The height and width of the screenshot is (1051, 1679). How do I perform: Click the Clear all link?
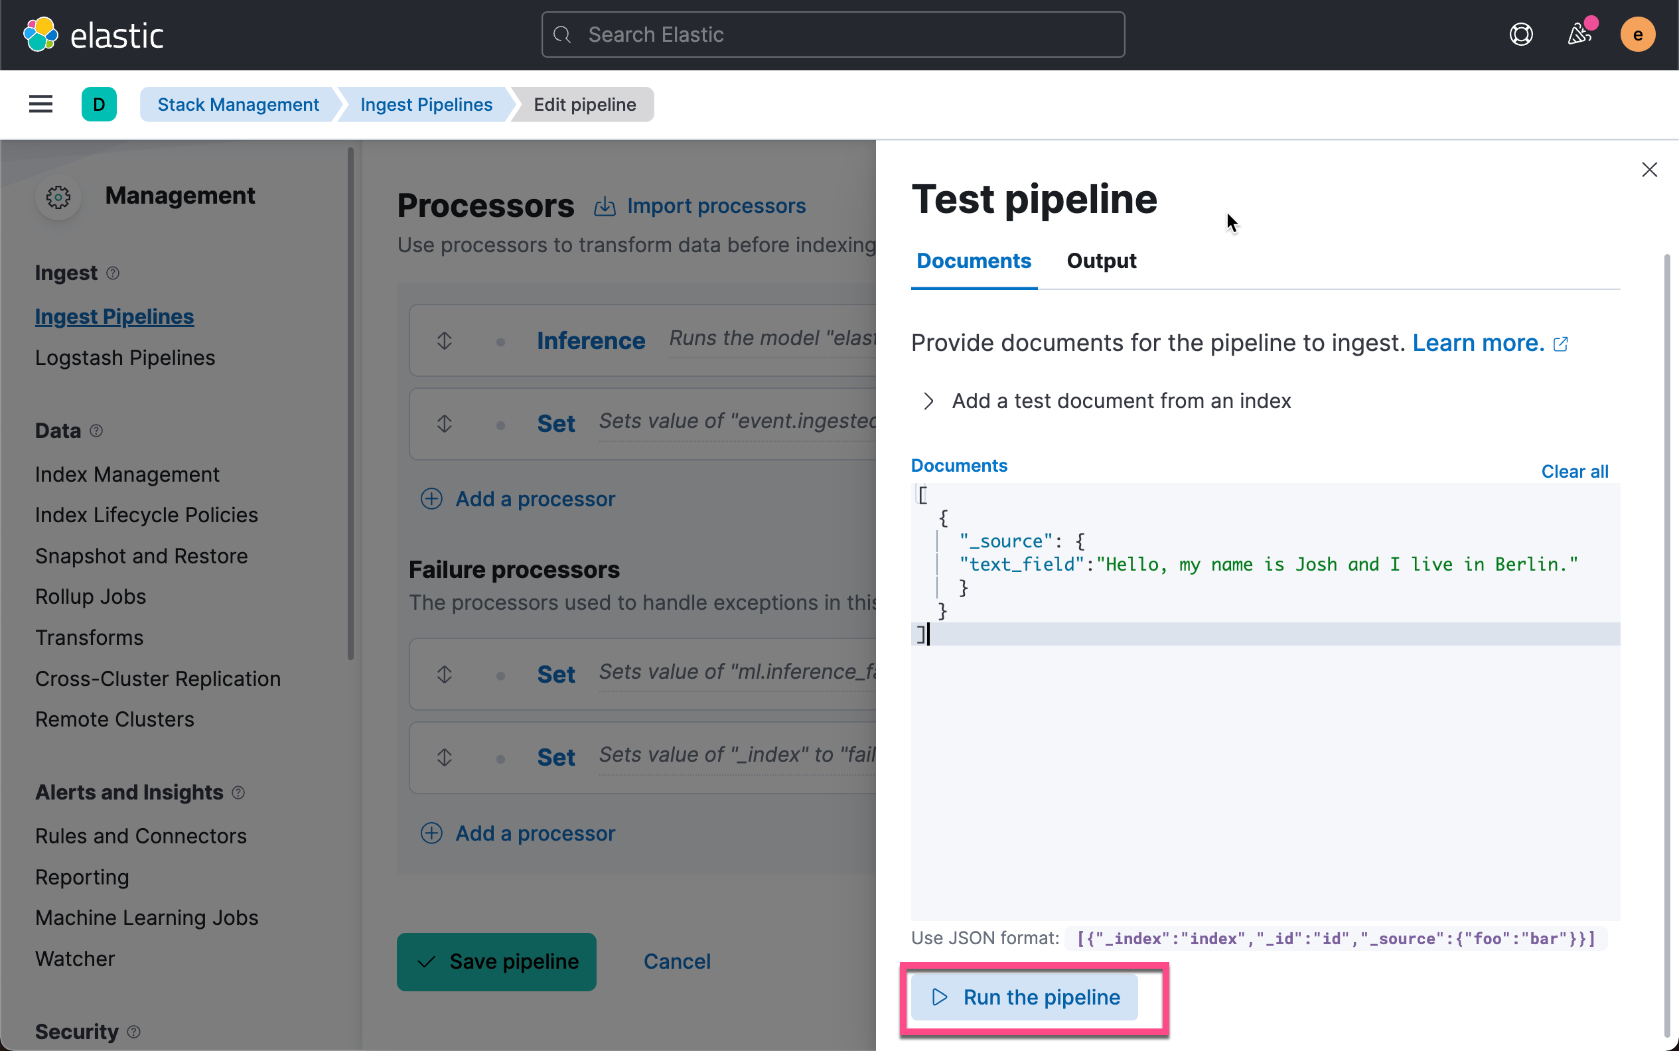point(1574,471)
